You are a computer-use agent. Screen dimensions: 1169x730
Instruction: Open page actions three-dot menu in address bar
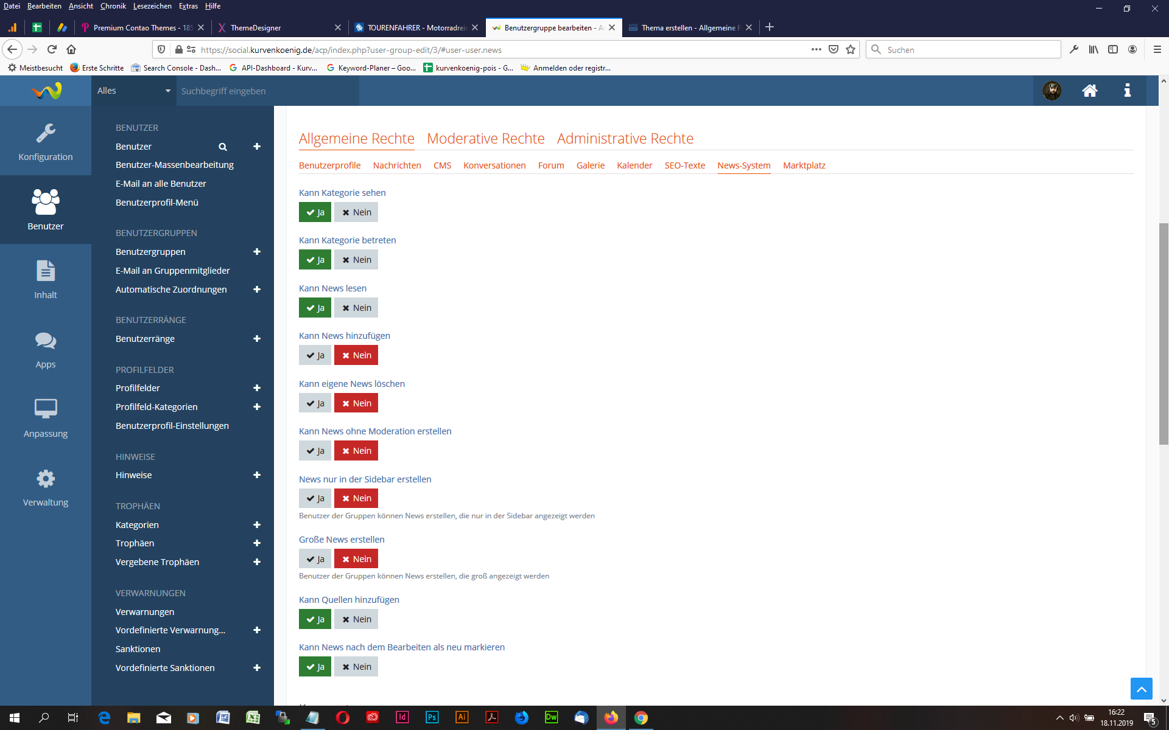tap(816, 49)
